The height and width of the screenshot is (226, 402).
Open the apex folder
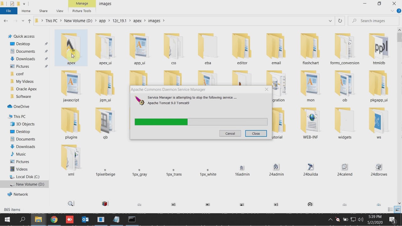[71, 48]
